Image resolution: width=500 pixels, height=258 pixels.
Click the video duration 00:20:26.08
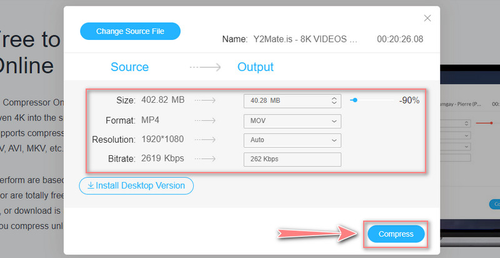[400, 39]
